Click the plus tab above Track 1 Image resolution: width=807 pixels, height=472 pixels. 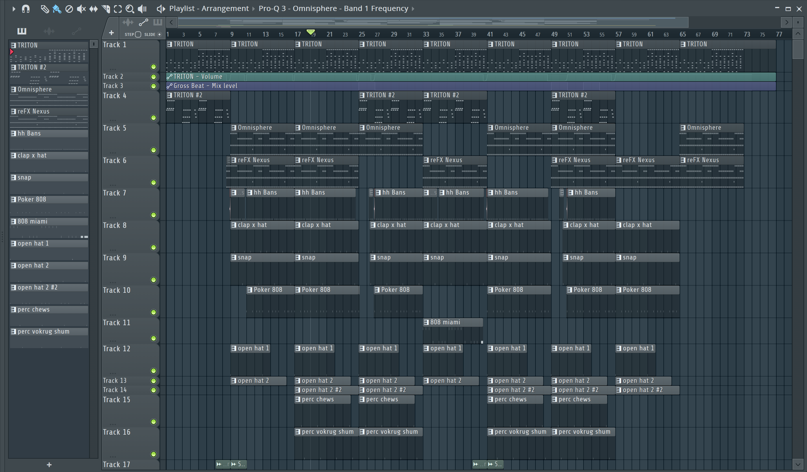pyautogui.click(x=111, y=33)
